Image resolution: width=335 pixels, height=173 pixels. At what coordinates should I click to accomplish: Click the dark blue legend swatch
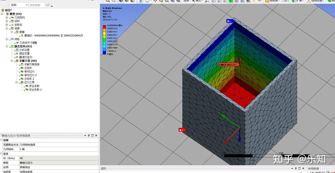pos(104,52)
